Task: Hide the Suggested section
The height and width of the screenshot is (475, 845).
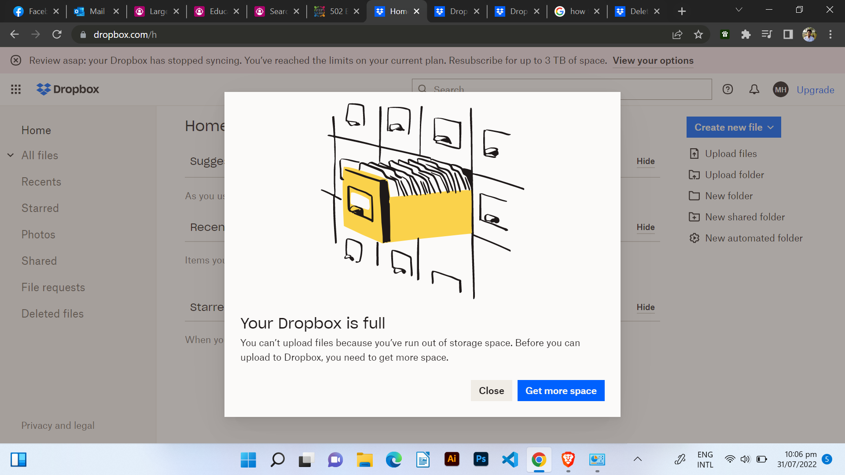Action: pyautogui.click(x=646, y=161)
